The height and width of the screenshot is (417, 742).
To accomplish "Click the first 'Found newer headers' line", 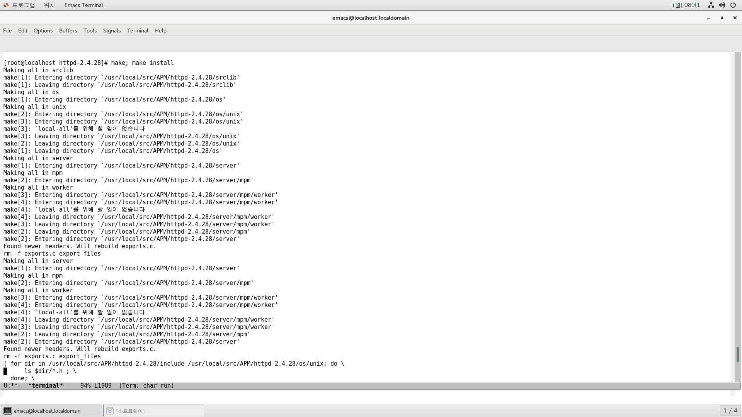I will coord(80,246).
